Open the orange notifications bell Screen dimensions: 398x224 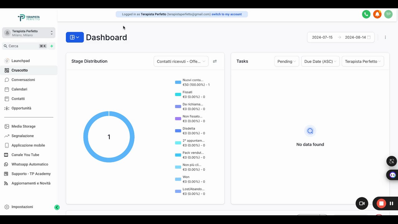pyautogui.click(x=377, y=14)
